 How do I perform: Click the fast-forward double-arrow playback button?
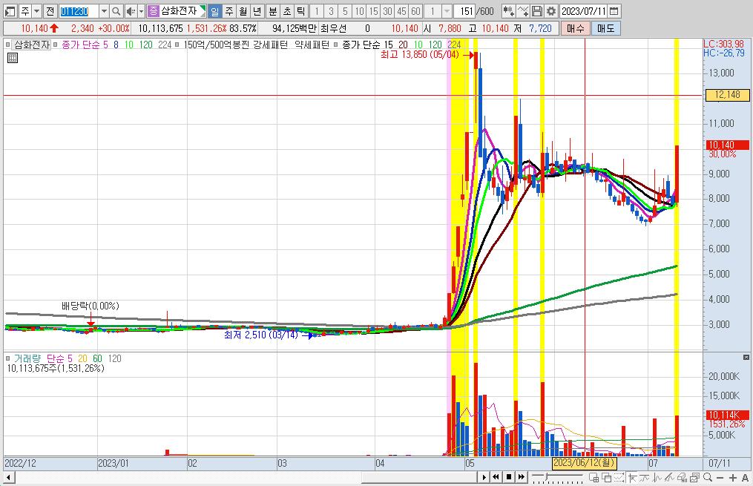click(x=522, y=477)
